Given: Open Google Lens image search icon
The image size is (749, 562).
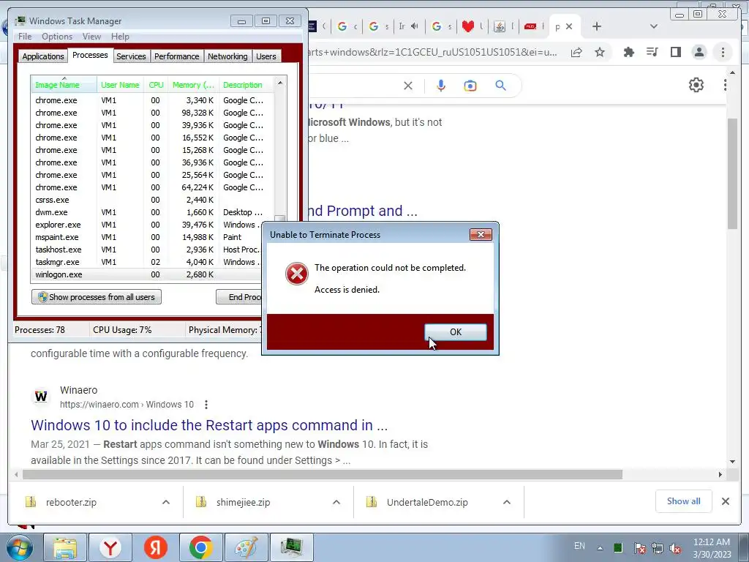Looking at the screenshot, I should click(x=470, y=86).
